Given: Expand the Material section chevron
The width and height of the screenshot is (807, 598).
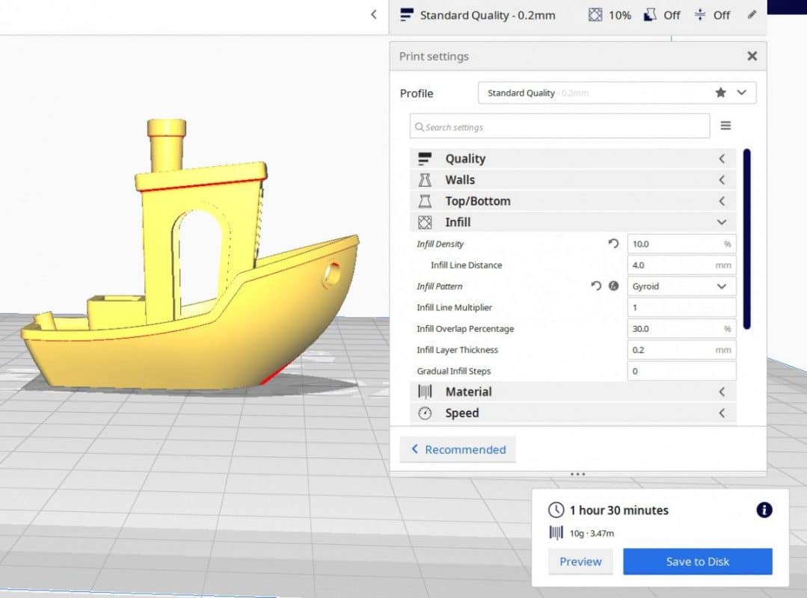Looking at the screenshot, I should 722,392.
